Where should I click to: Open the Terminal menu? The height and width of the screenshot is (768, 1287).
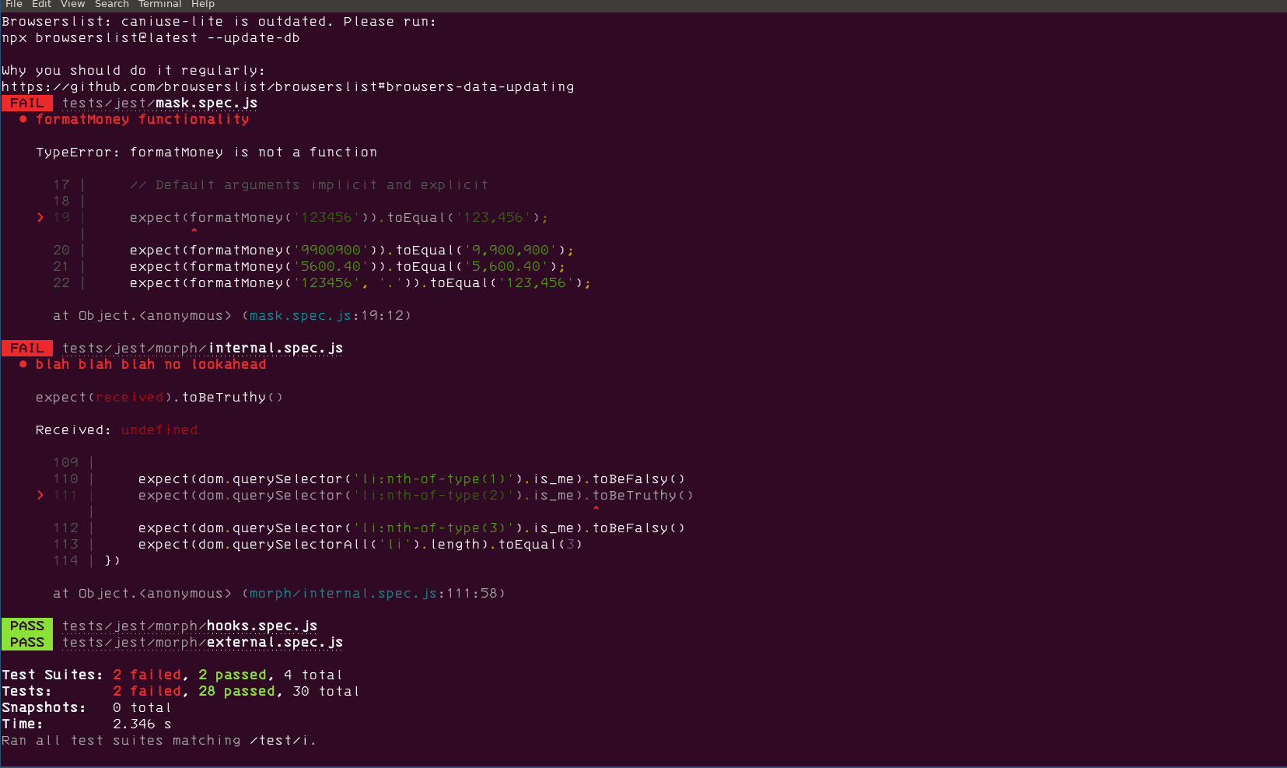click(x=159, y=5)
